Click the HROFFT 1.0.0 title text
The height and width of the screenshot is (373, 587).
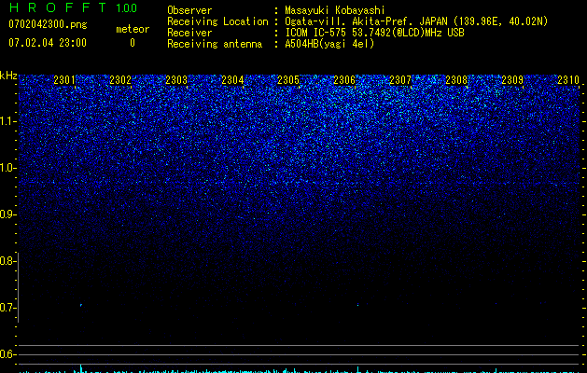[x=73, y=7]
